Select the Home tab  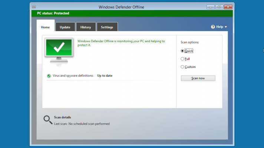click(x=45, y=27)
